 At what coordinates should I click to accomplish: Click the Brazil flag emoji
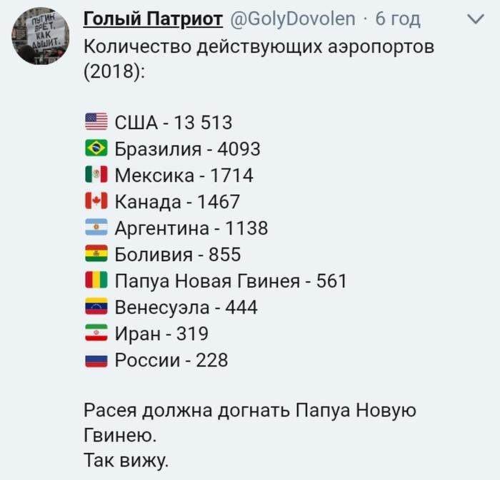[96, 149]
